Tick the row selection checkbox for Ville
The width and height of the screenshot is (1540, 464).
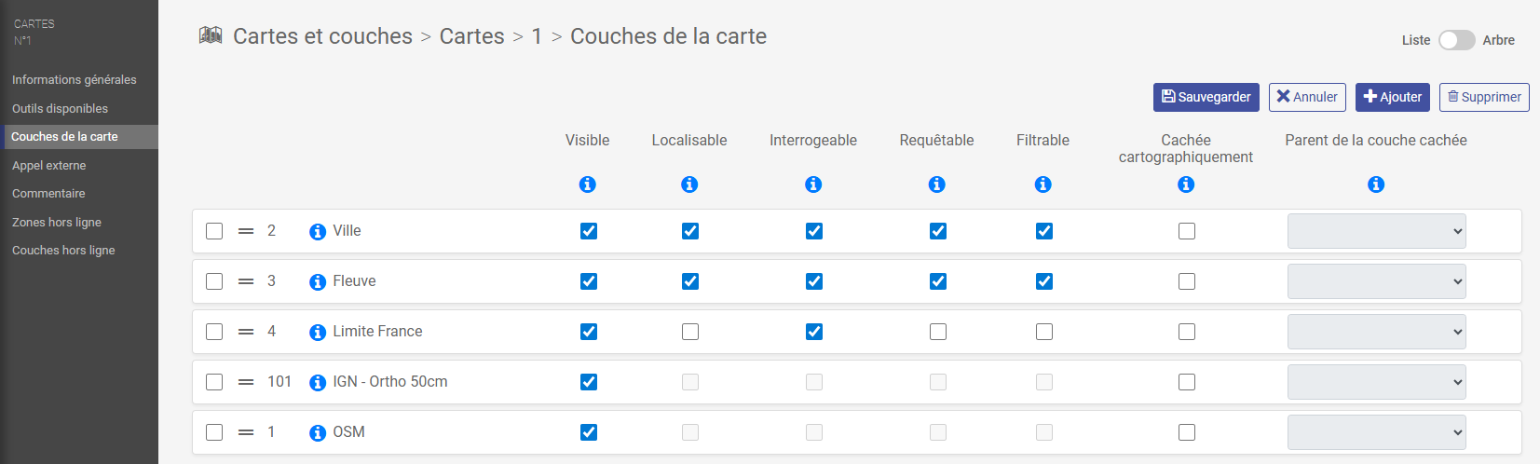click(x=214, y=231)
